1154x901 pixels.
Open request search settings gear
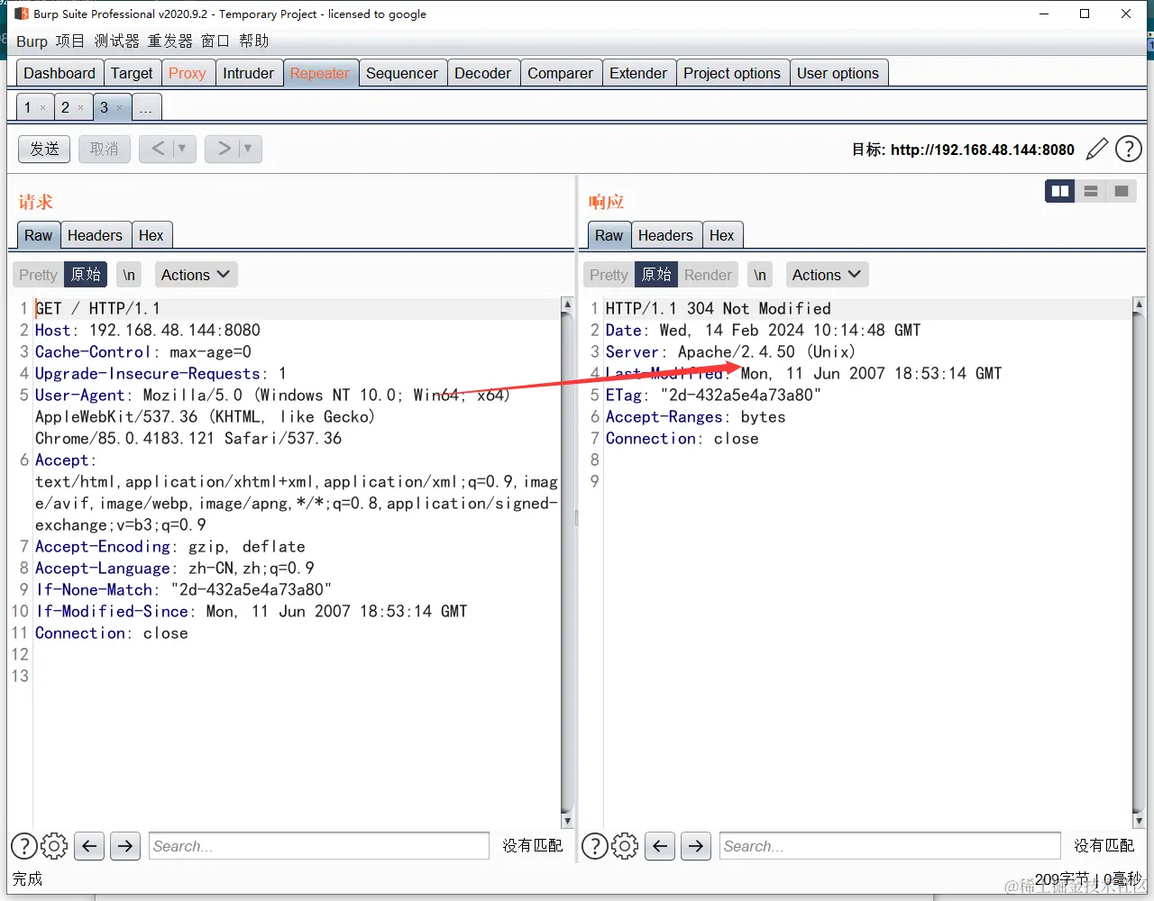(x=54, y=846)
